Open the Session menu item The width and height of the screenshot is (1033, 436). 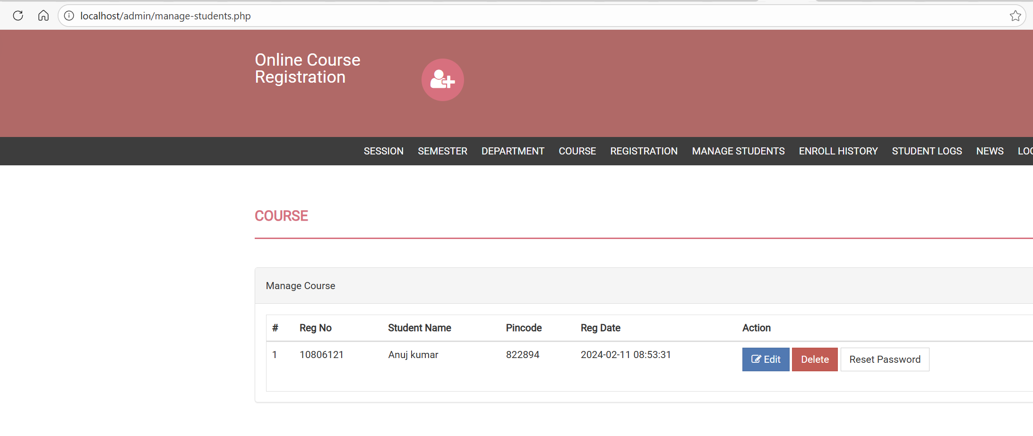[x=383, y=151]
